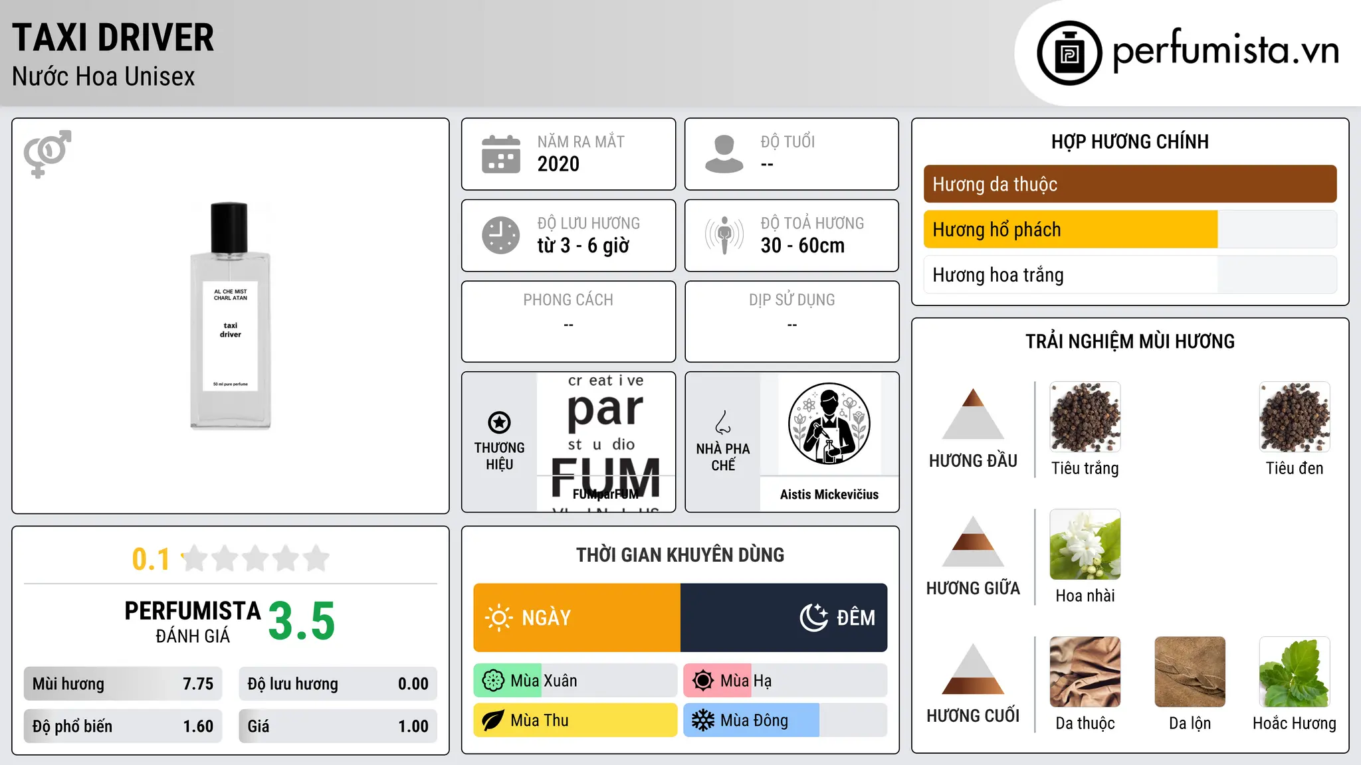This screenshot has width=1361, height=765.
Task: Click the DỊP SỬ DỤNG label
Action: (x=792, y=300)
